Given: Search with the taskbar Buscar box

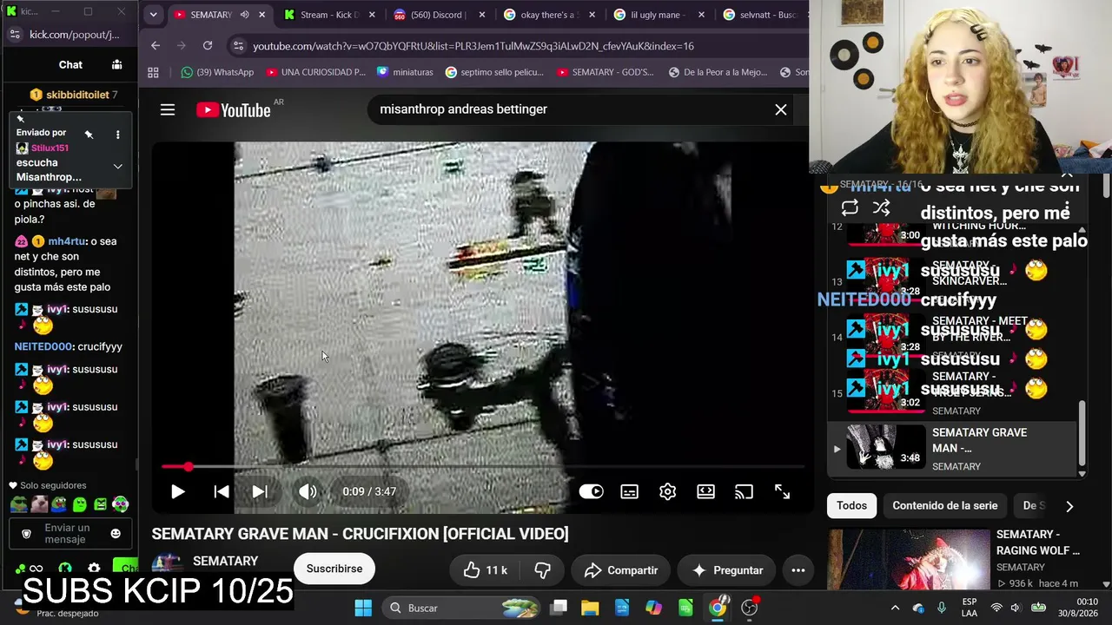Looking at the screenshot, I should point(460,608).
